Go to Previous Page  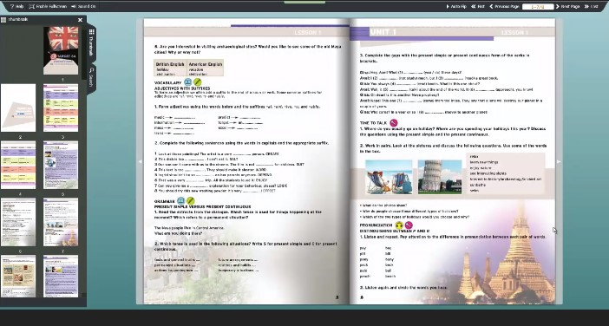(504, 6)
